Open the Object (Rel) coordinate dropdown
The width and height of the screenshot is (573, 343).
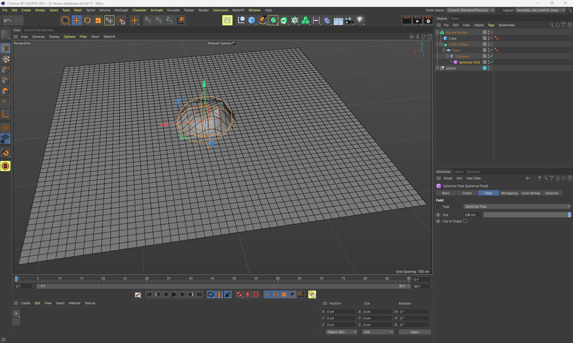click(x=341, y=332)
